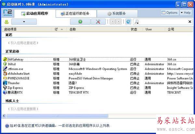Image resolution: width=195 pixels, height=134 pixels.
Task: Sort by User column header
Action: (x=154, y=30)
